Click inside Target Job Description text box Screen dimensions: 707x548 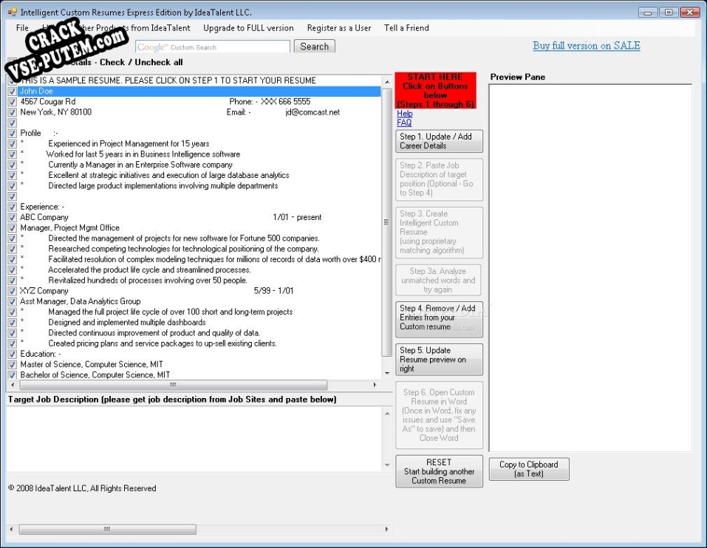click(x=194, y=439)
